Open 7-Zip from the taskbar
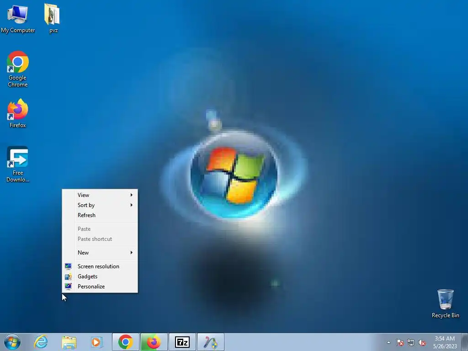Screen dimensions: 468x351 182,342
